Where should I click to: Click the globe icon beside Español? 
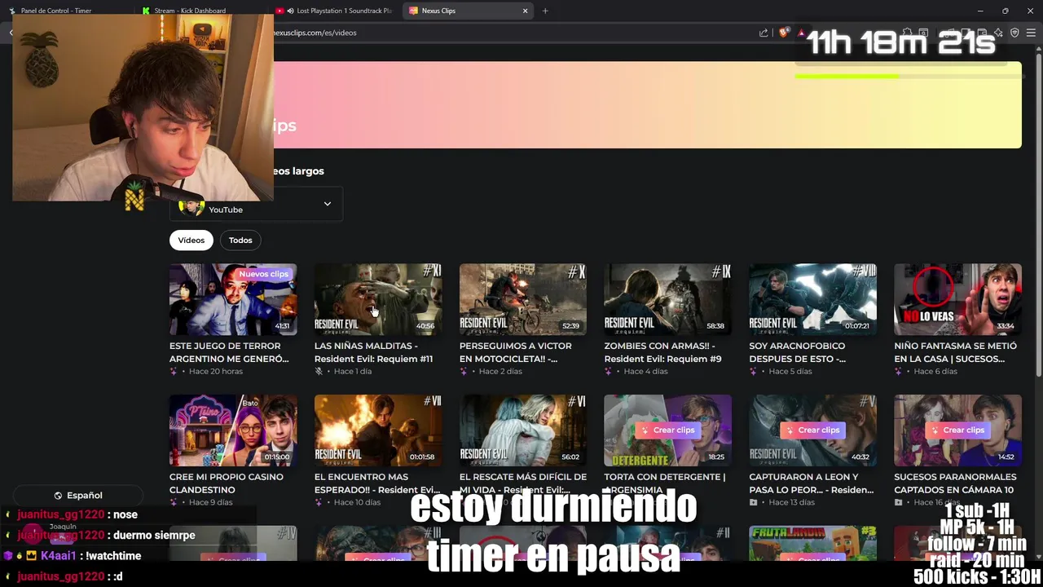[58, 496]
